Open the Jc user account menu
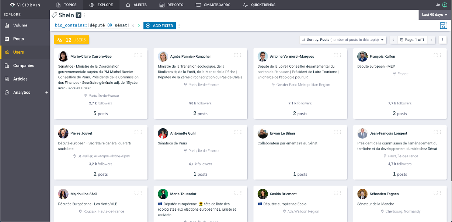The width and height of the screenshot is (452, 222). pyautogui.click(x=441, y=5)
